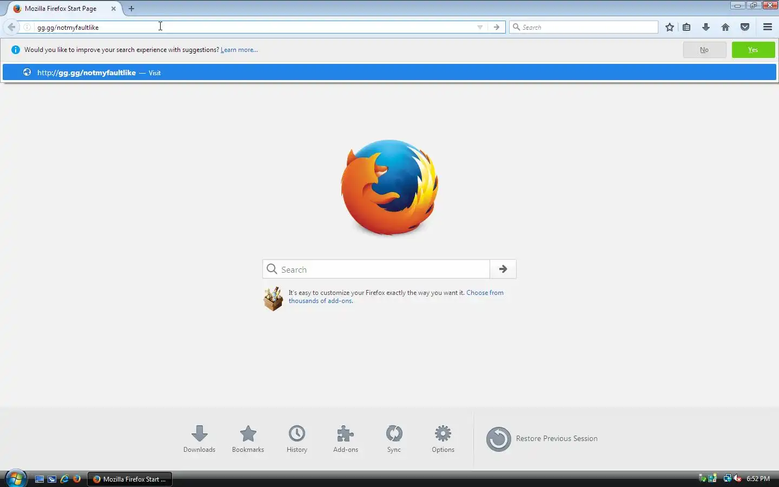Visit the gg.gg/notmyfaultlike suggestion row
The height and width of the screenshot is (487, 779).
(389, 73)
